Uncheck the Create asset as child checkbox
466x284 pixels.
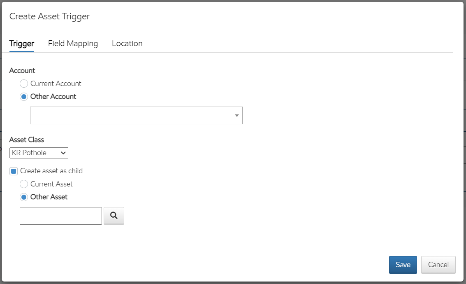click(x=14, y=171)
